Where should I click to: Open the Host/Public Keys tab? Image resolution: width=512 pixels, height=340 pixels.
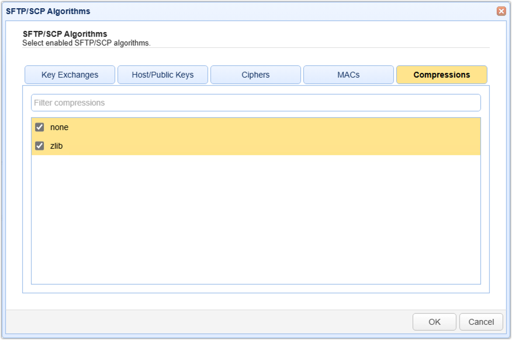coord(162,75)
